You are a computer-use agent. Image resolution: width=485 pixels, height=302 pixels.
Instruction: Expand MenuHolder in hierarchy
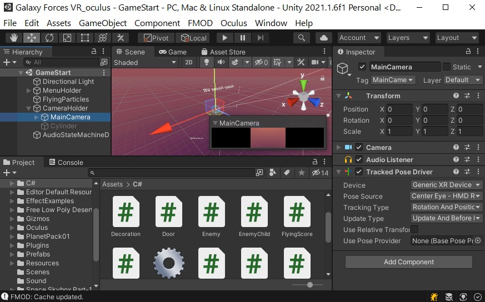click(x=28, y=90)
